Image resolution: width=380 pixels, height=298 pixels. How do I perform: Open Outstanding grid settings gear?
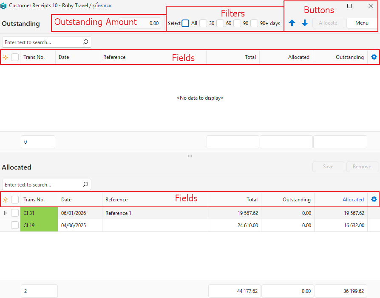pyautogui.click(x=374, y=57)
